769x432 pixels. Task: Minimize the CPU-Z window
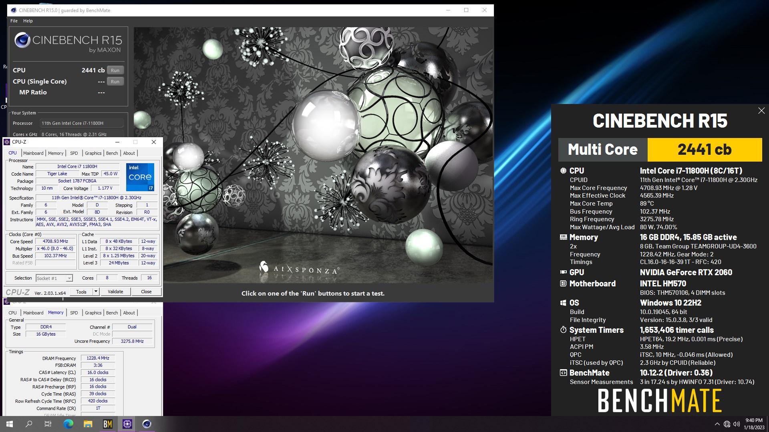click(117, 142)
